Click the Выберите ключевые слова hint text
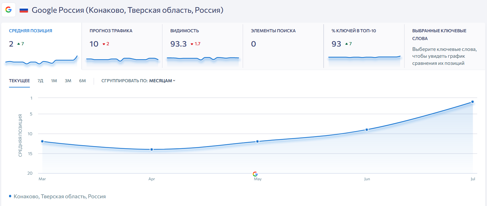487x206 pixels. click(445, 56)
